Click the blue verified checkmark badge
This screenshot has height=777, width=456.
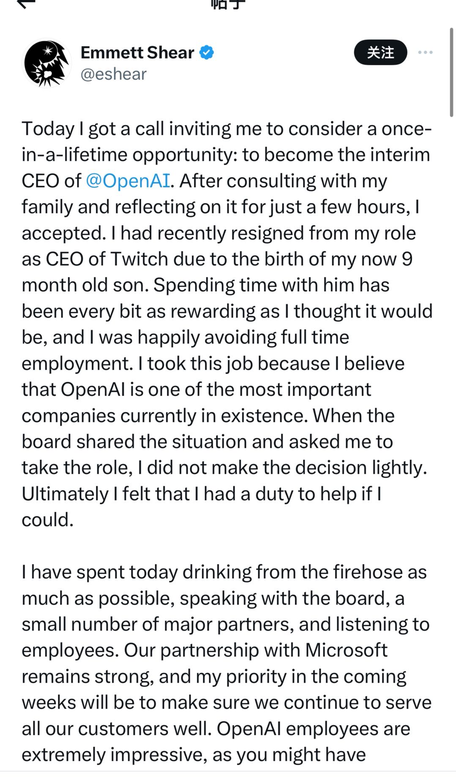[x=207, y=53]
